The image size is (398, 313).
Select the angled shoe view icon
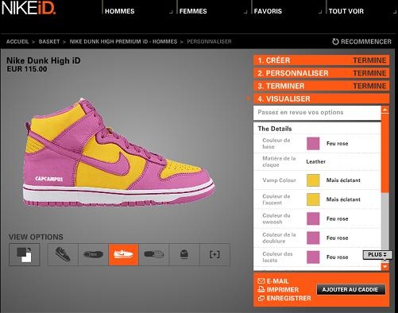coord(63,254)
